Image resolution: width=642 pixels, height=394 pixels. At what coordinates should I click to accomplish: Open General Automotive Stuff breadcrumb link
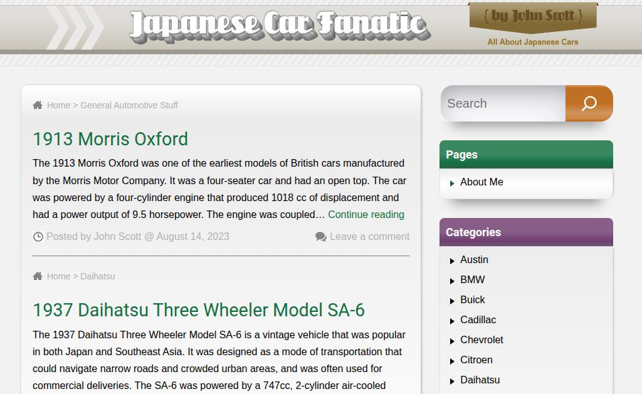coord(129,105)
